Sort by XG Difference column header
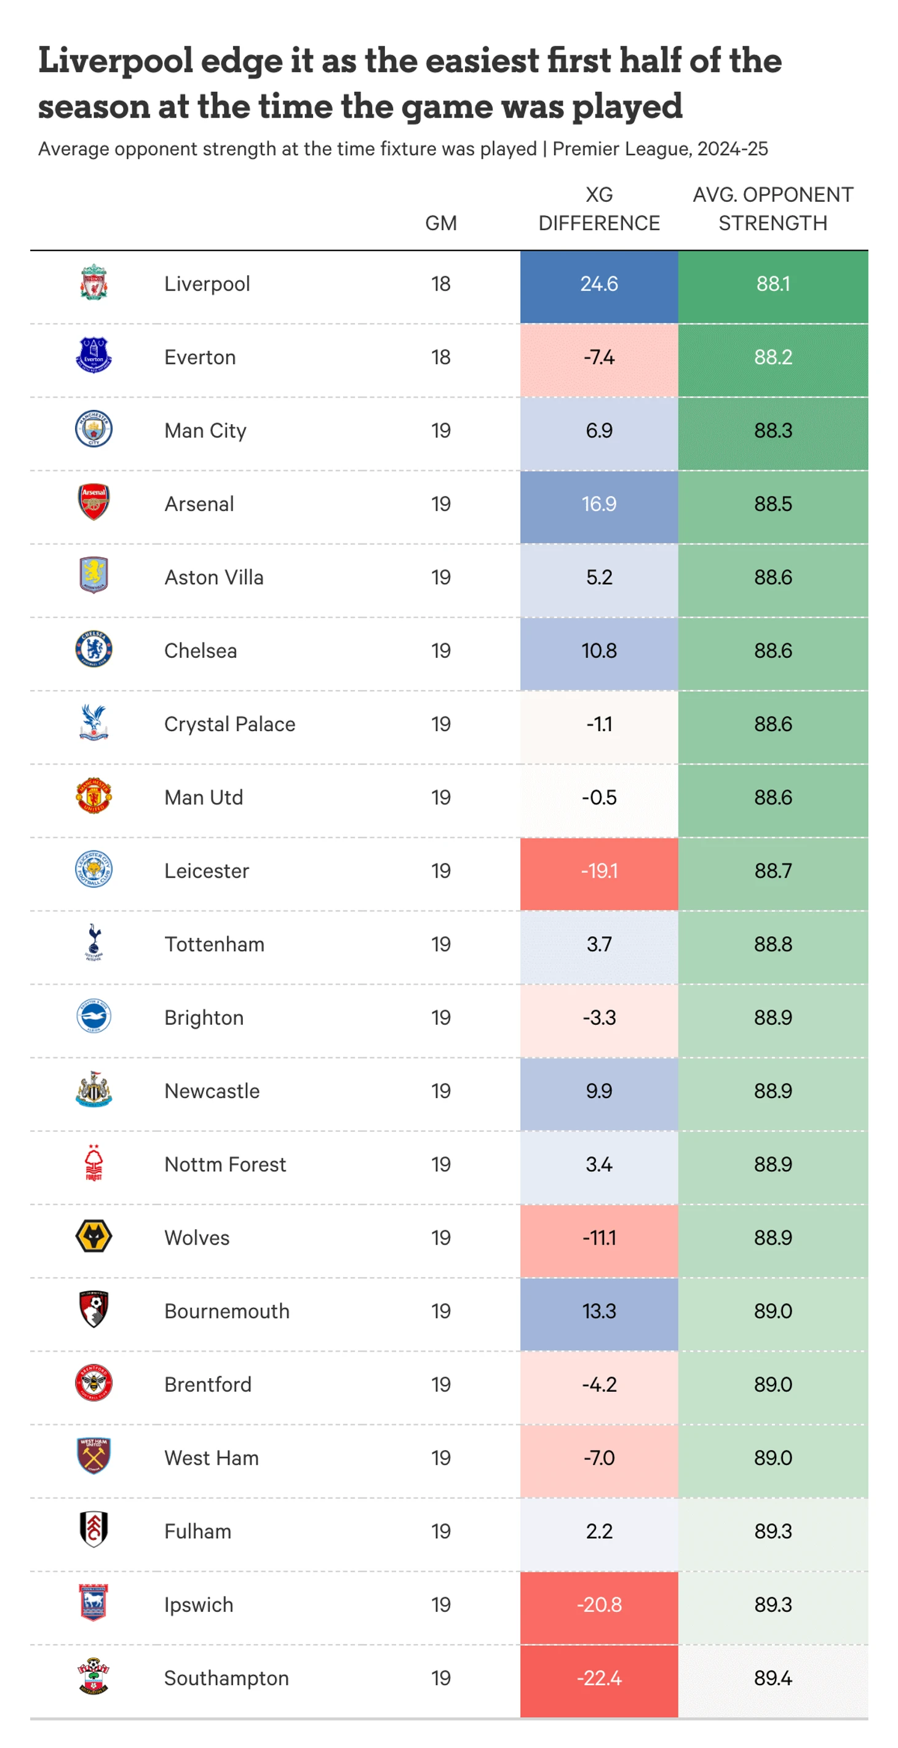 (x=599, y=209)
